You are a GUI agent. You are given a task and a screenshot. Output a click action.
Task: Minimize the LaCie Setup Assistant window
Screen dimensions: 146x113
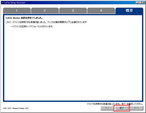[137, 3]
